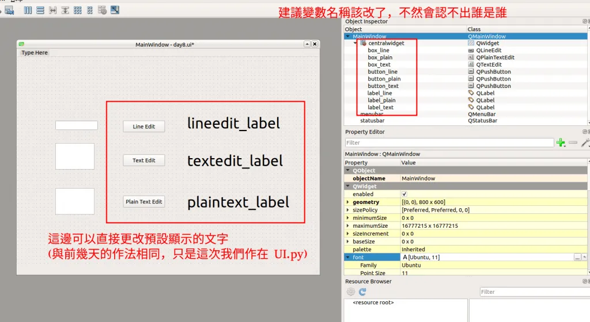590x322 pixels.
Task: Apply Lay Out Vertically from toolbar
Action: click(40, 10)
